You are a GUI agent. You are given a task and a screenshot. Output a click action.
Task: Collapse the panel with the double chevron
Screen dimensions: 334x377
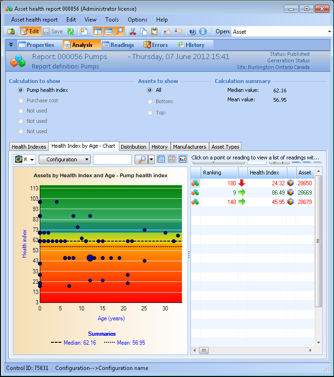[11, 45]
